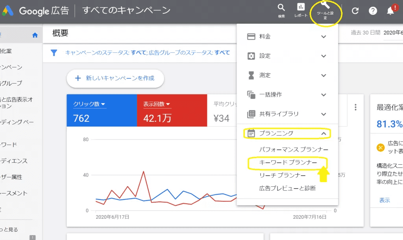Click the 料金 credit card icon
This screenshot has height=240, width=403.
[251, 37]
